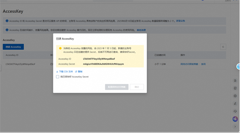This screenshot has width=240, height=133.
Task: Click the 禁用 link in the table row
Action: point(203,64)
